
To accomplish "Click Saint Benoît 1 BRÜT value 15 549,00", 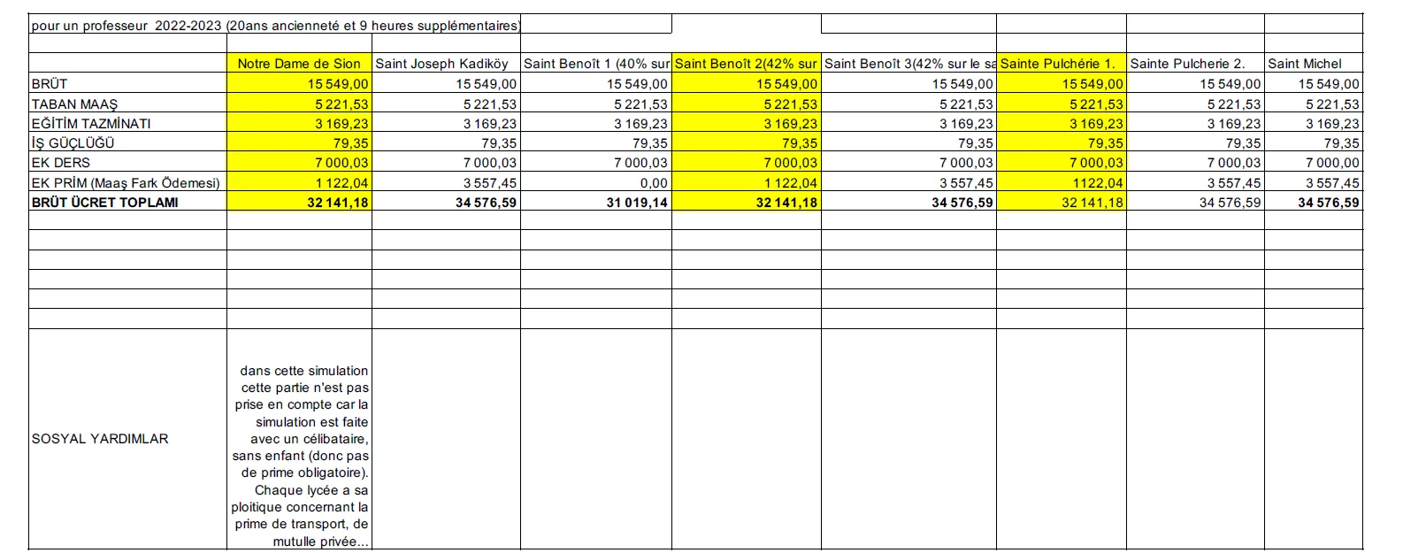I will tap(596, 83).
